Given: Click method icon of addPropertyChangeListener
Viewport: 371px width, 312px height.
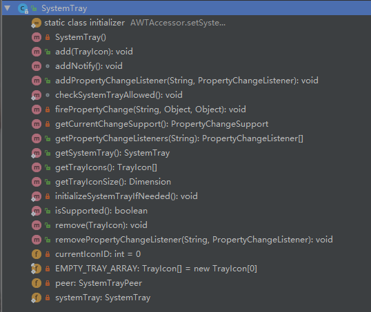Looking at the screenshot, I should 37,81.
